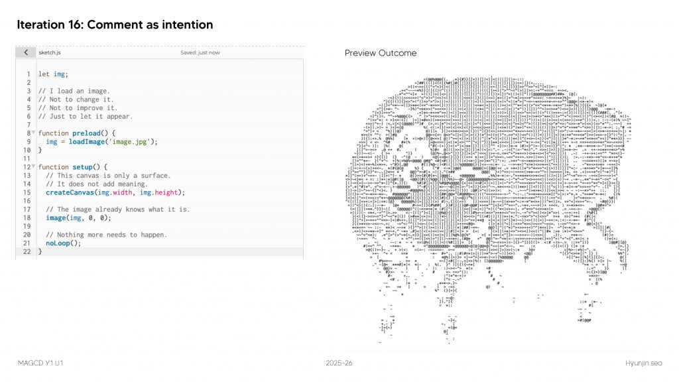Click the image(img, 0, 0) line
Screen dimensions: 679x382
coord(78,218)
